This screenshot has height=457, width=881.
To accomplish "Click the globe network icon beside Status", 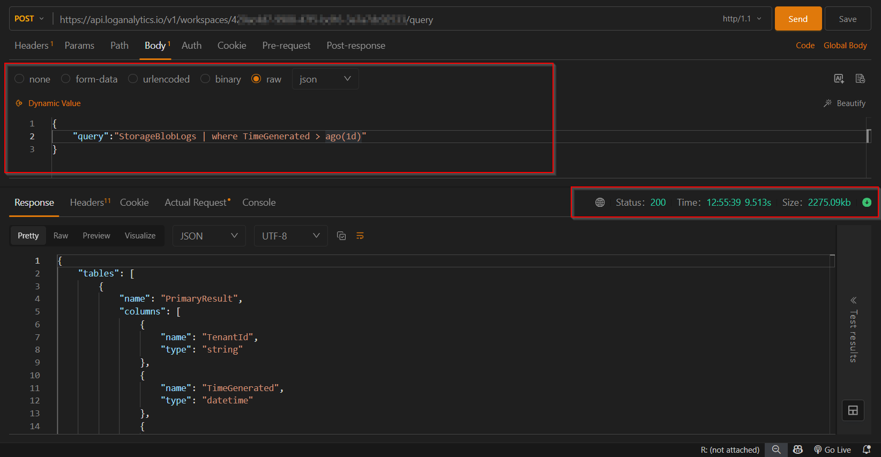I will click(x=600, y=203).
